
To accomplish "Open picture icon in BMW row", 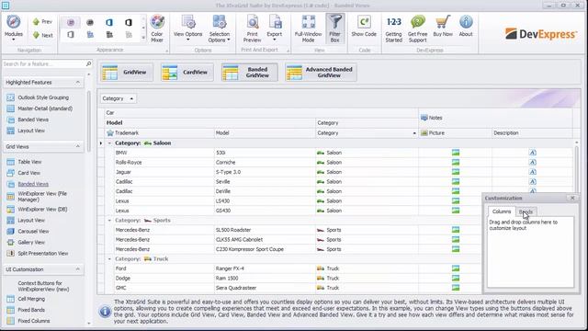I will 456,153.
